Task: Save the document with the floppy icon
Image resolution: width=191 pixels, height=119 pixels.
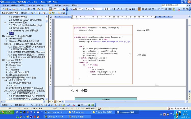Action: pos(10,9)
